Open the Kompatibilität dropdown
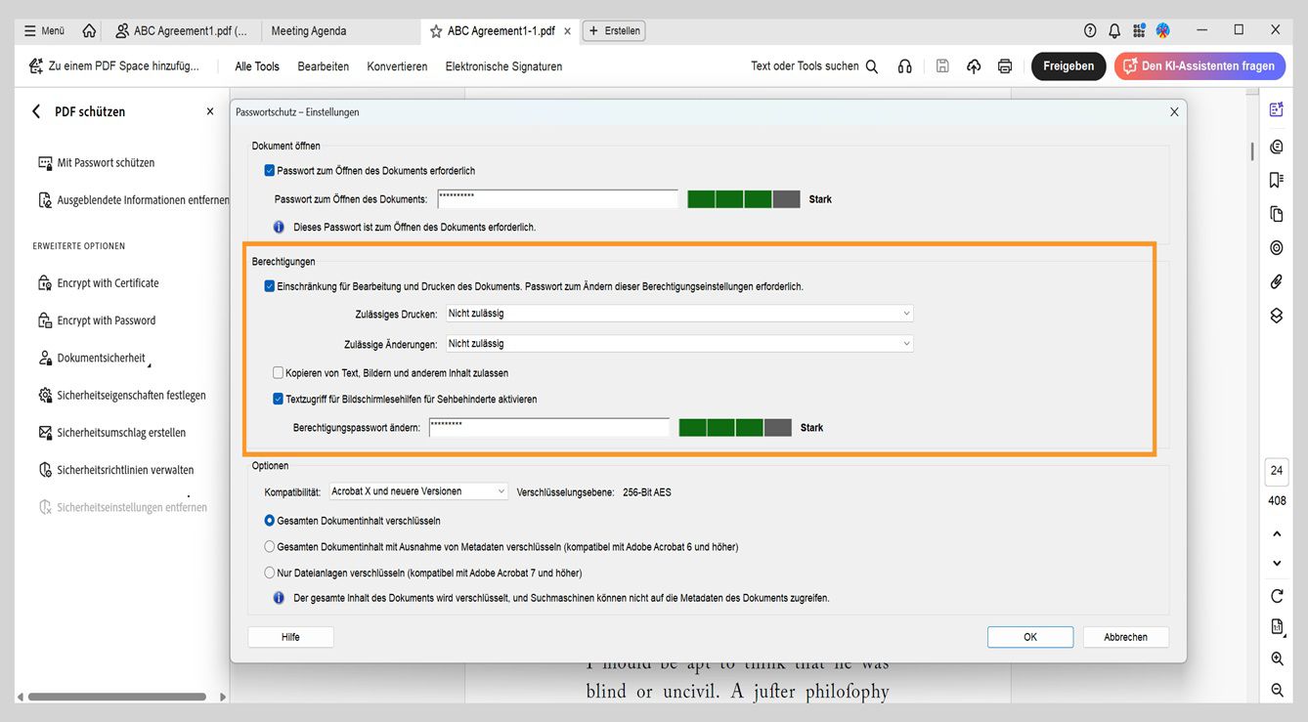 [x=417, y=491]
